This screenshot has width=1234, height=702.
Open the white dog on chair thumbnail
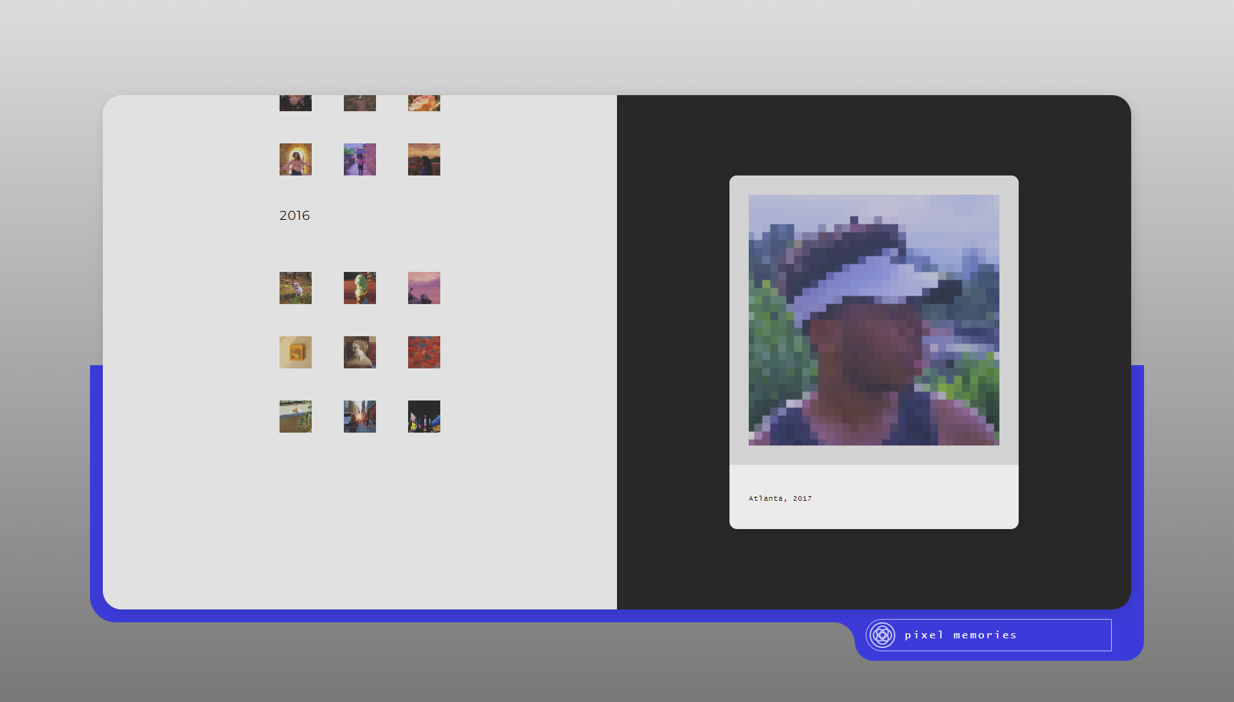coord(360,352)
